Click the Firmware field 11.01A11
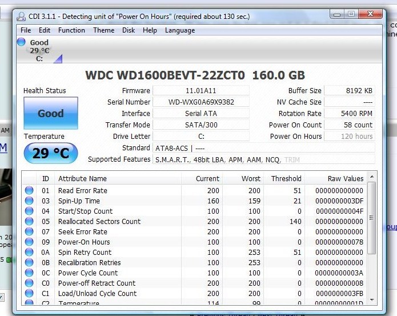The height and width of the screenshot is (316, 397). [x=200, y=91]
